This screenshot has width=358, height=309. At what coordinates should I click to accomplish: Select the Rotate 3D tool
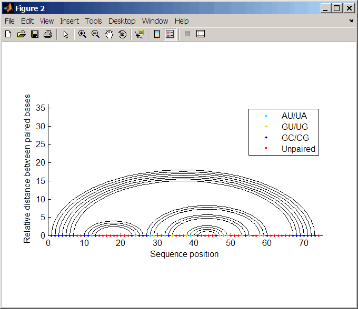tap(122, 34)
